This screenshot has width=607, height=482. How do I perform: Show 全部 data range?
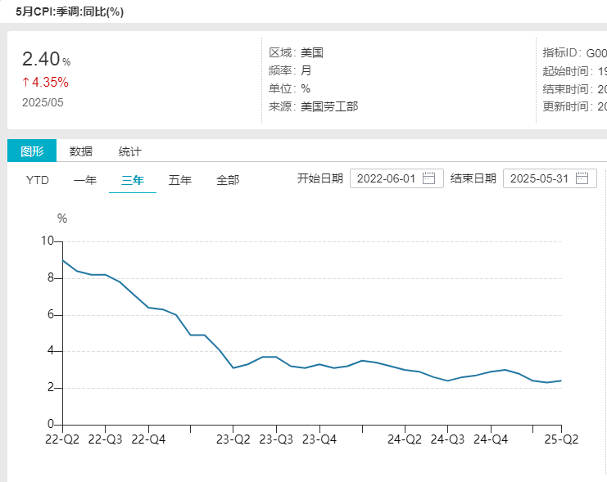click(x=228, y=180)
